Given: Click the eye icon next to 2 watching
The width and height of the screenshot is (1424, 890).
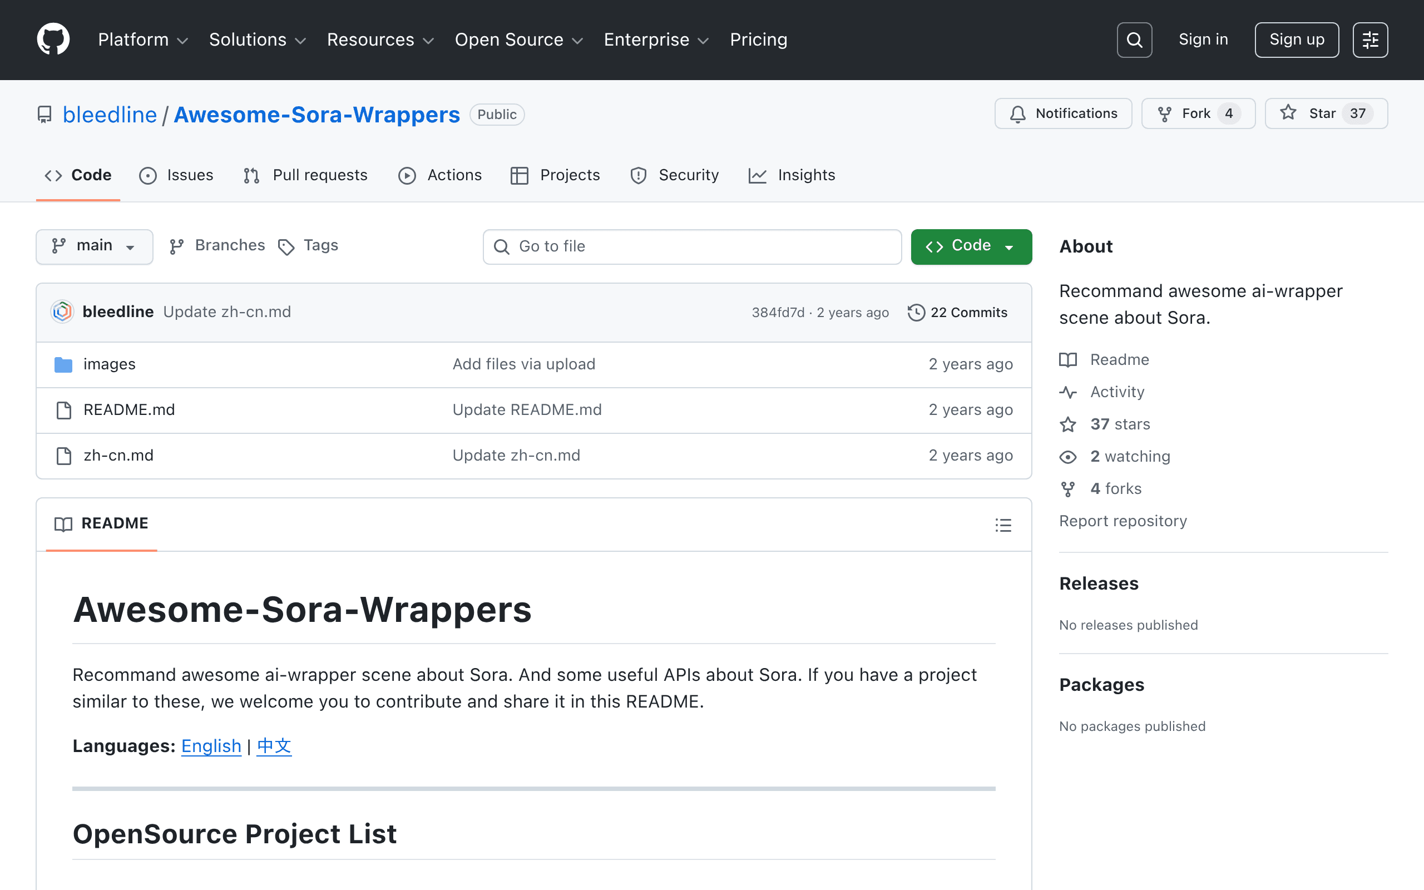Looking at the screenshot, I should tap(1068, 457).
